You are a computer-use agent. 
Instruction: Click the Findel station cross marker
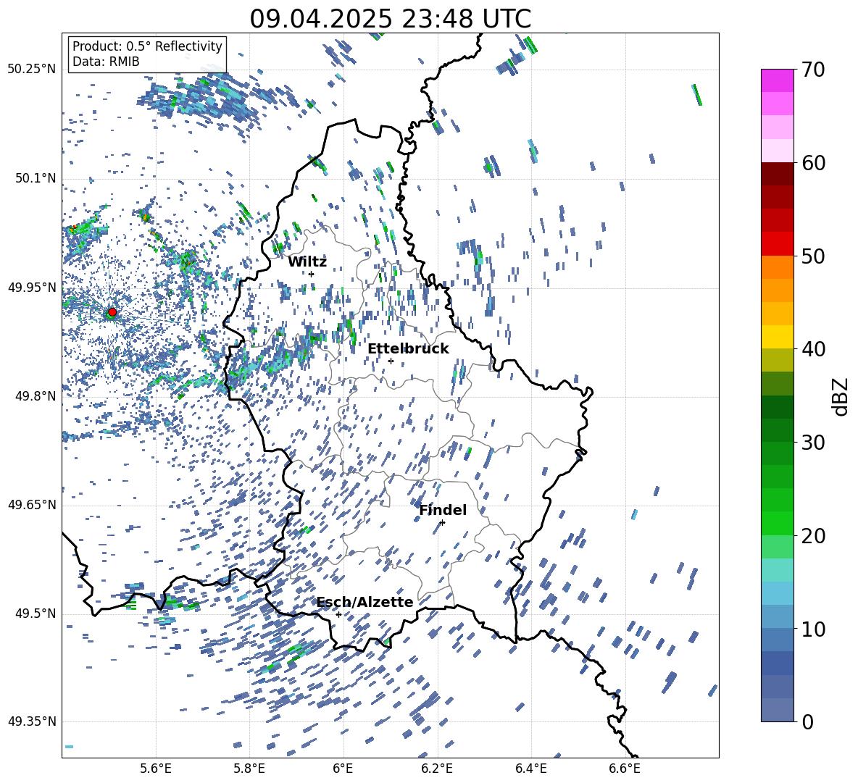pos(442,523)
